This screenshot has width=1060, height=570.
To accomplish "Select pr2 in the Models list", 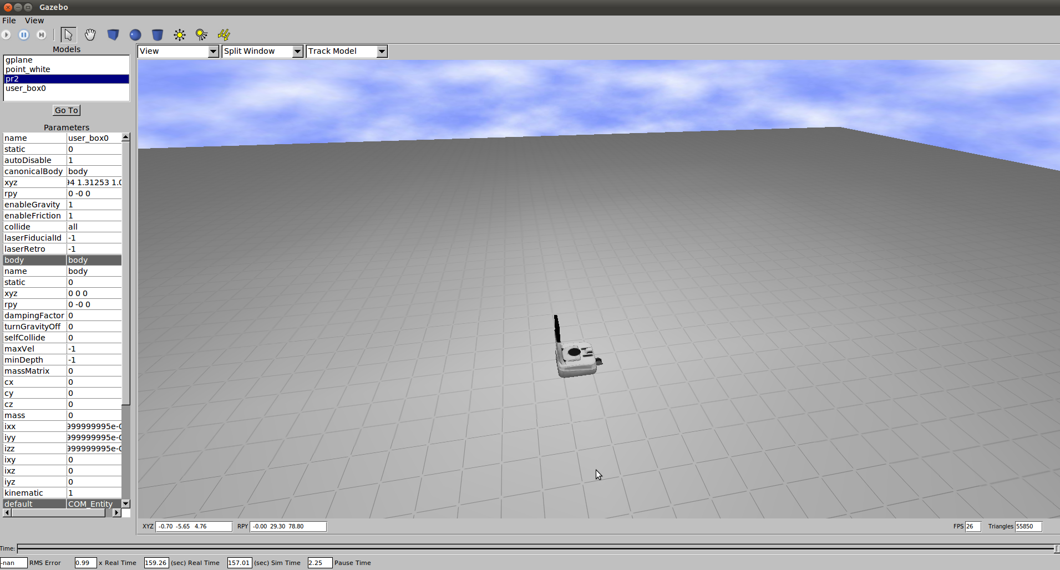I will (67, 79).
